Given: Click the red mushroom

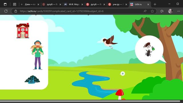Looking at the screenshot, I should 120,94.
